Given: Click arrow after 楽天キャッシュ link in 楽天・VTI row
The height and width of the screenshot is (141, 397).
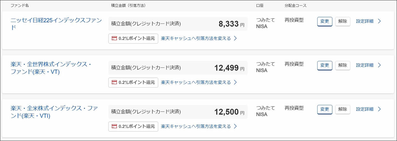Looking at the screenshot, I should click(235, 126).
